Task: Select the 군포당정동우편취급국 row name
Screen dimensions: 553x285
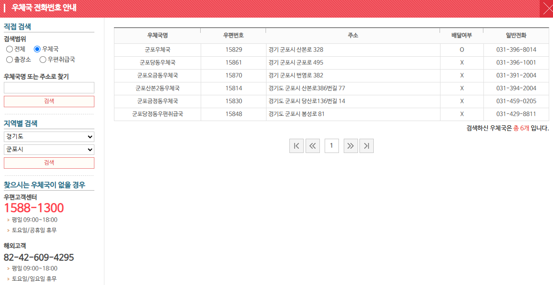Action: (x=158, y=114)
